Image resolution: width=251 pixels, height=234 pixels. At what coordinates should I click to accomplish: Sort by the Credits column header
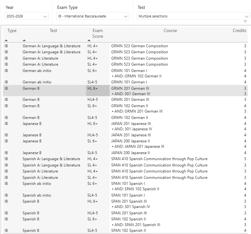click(239, 30)
